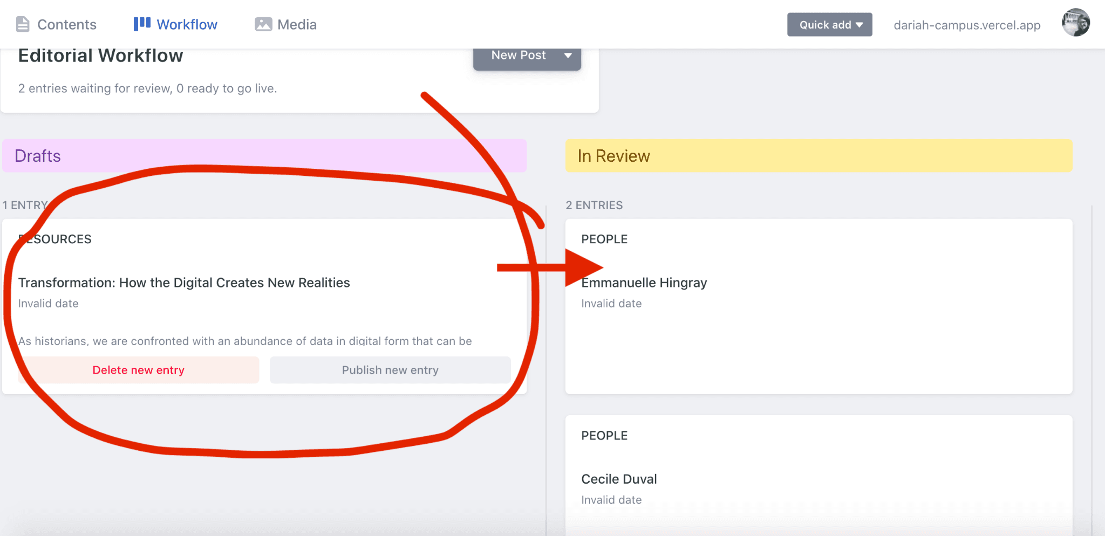The height and width of the screenshot is (536, 1105).
Task: Switch to the Media tab
Action: 296,25
